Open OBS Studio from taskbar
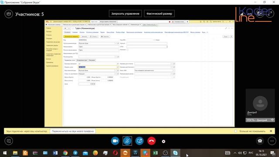279x157 pixels. click(165, 153)
